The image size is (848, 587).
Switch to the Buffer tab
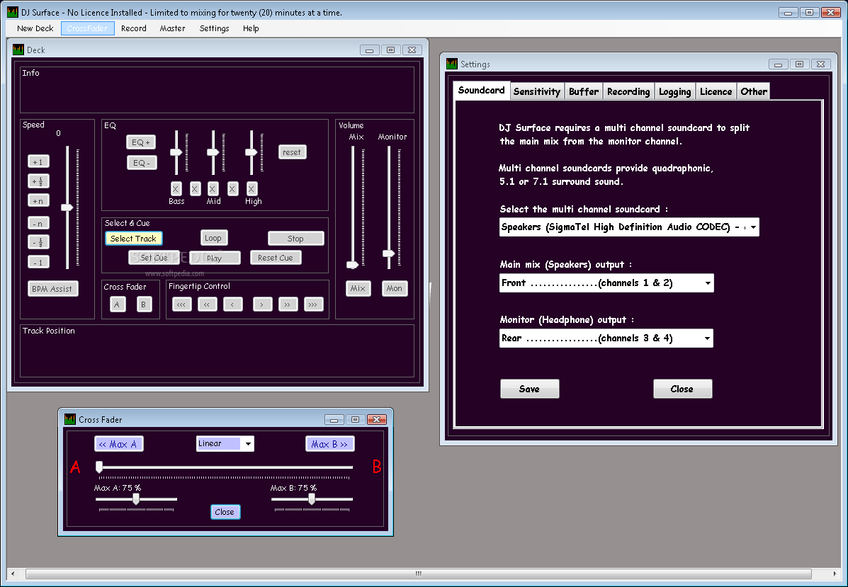[x=584, y=91]
